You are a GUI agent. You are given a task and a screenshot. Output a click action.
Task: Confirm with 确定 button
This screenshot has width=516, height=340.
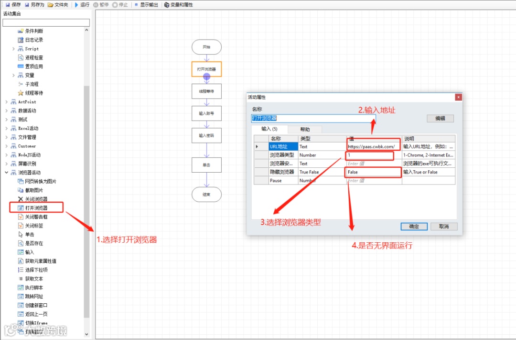click(x=414, y=227)
